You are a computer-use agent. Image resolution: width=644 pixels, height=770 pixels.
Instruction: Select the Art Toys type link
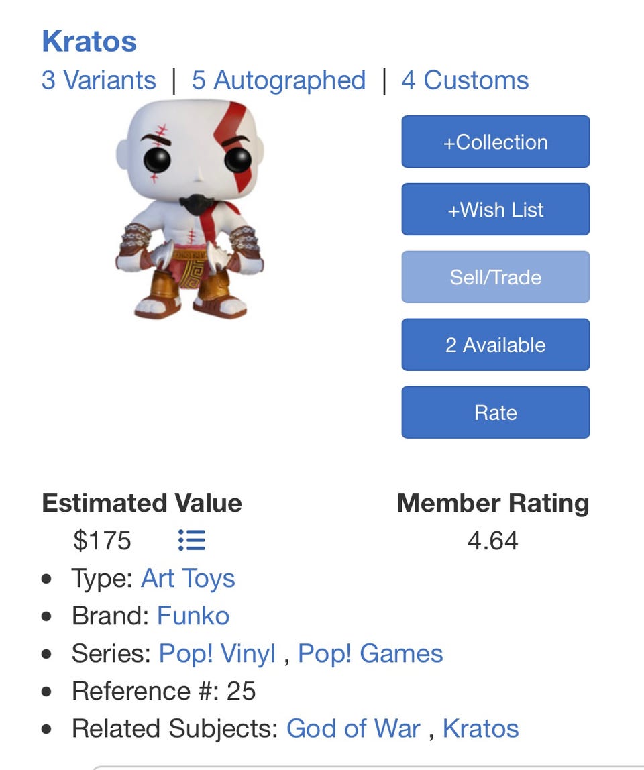(x=188, y=578)
